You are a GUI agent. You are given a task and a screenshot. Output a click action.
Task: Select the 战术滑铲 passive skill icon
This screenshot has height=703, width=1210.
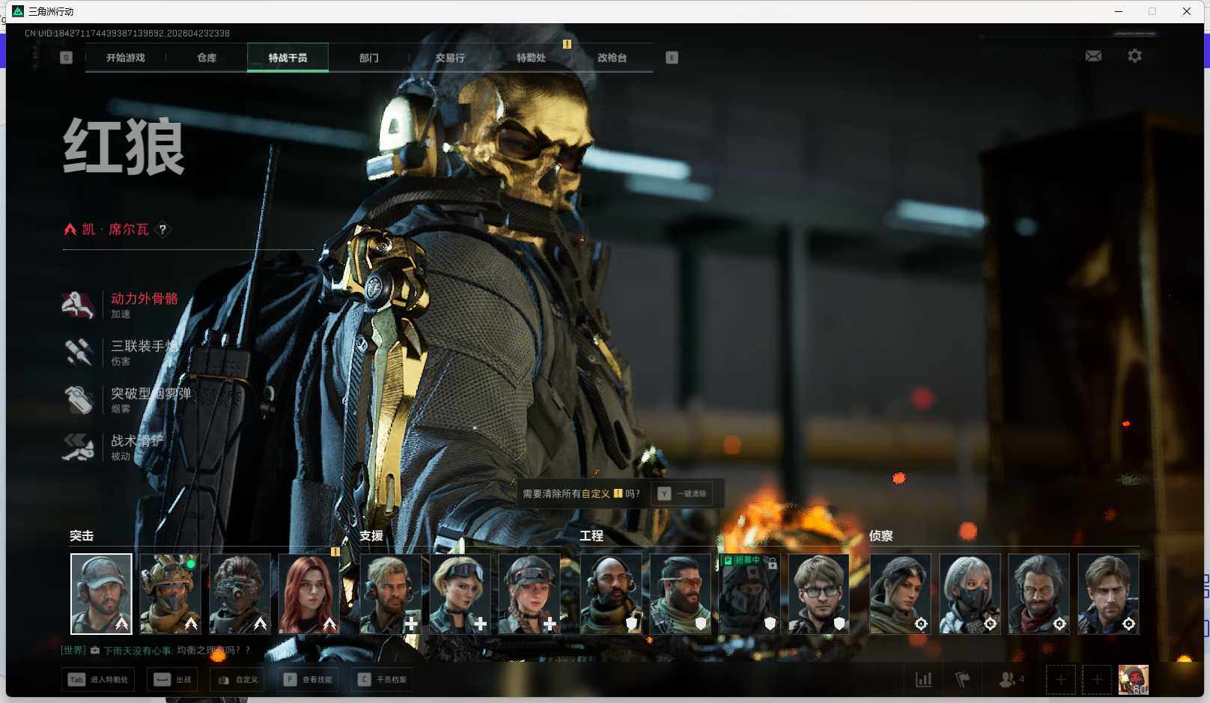tap(79, 447)
